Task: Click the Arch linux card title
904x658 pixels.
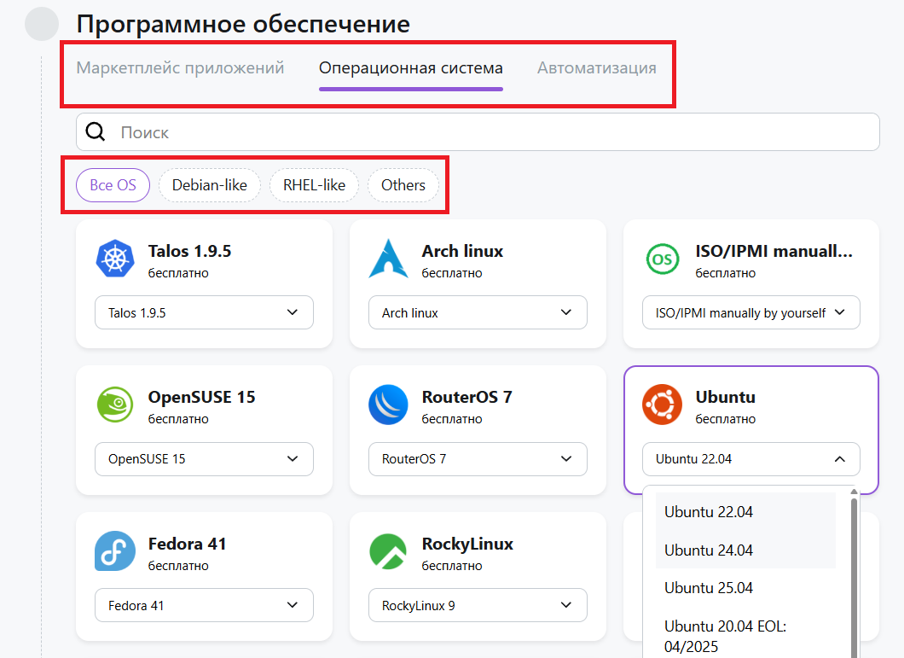Action: [x=462, y=251]
